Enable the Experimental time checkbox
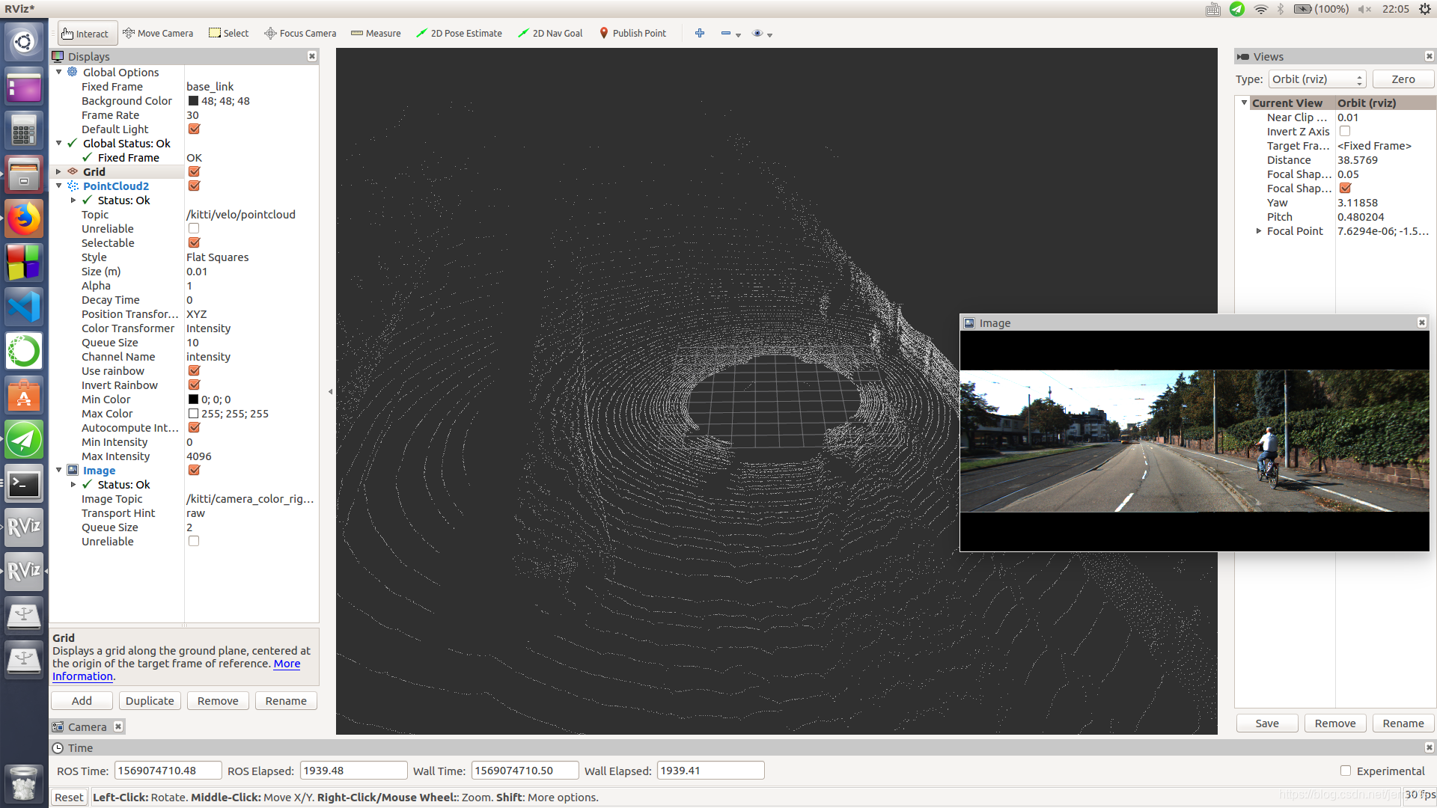 click(1345, 771)
